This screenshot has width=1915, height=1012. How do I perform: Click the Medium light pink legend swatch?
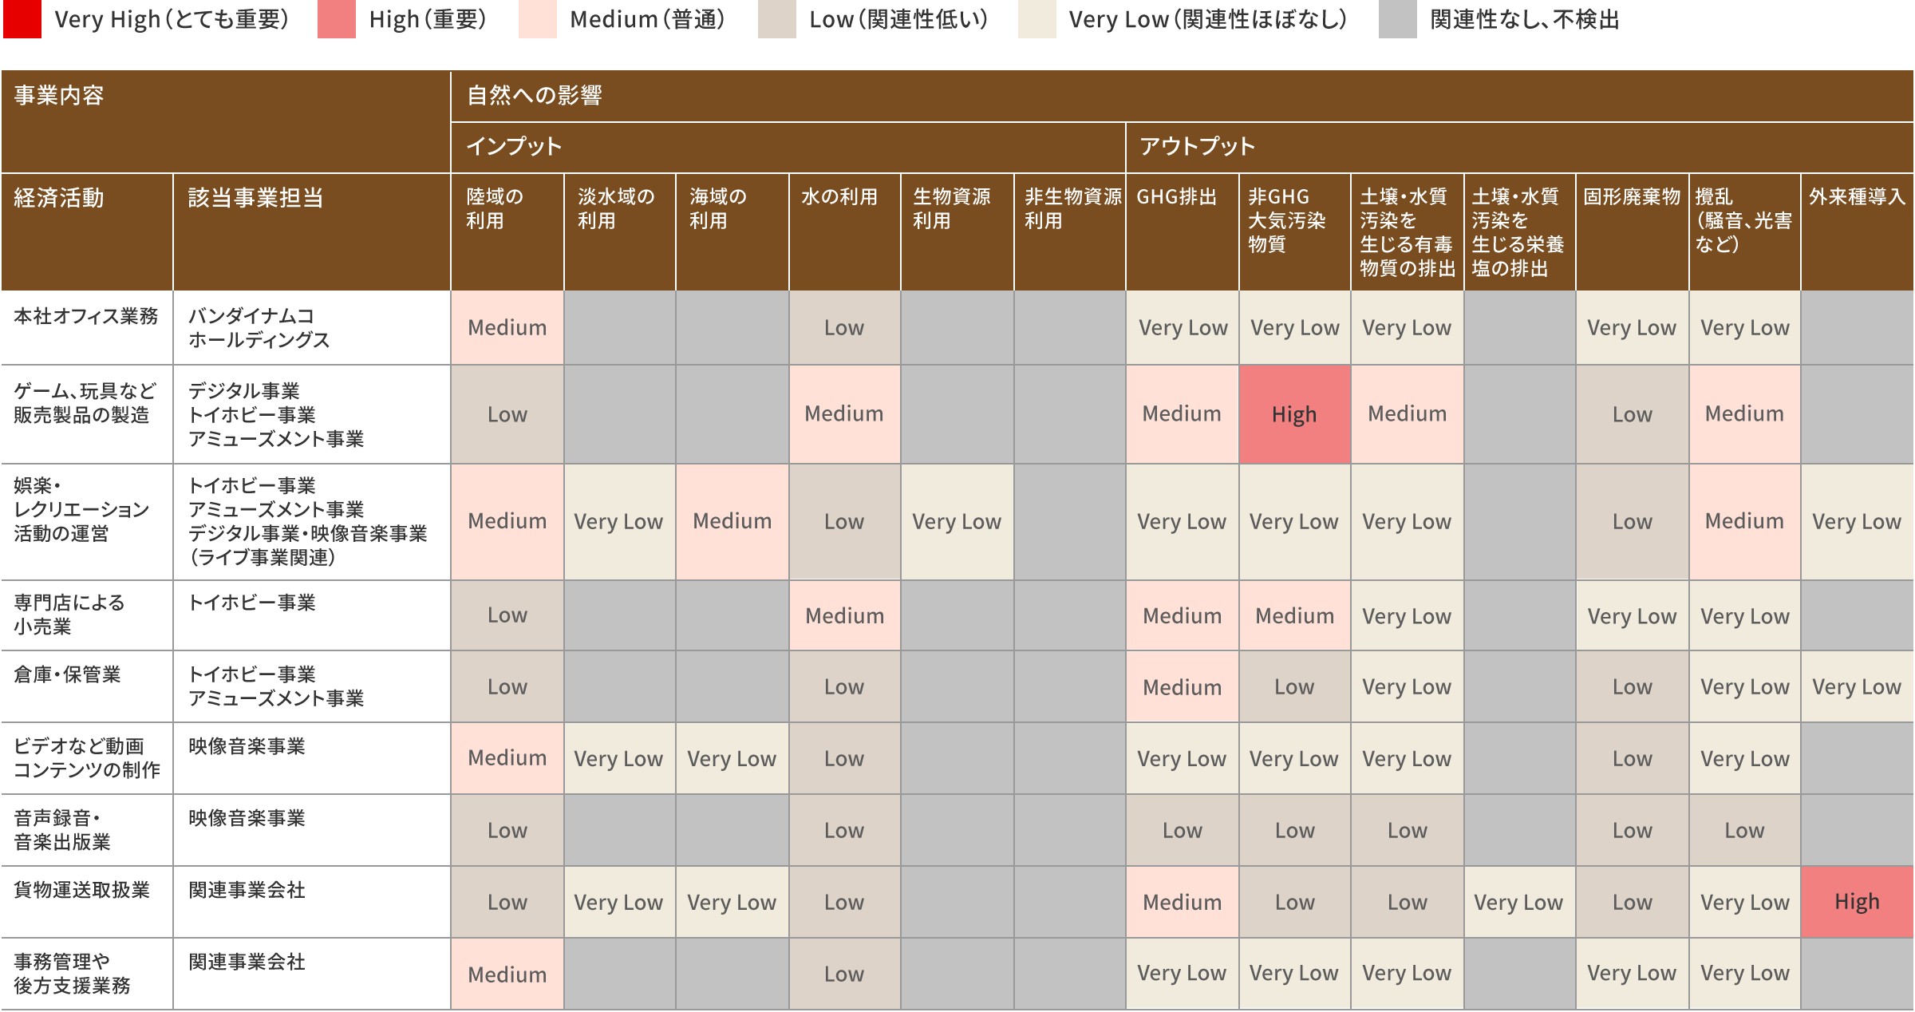tap(537, 19)
